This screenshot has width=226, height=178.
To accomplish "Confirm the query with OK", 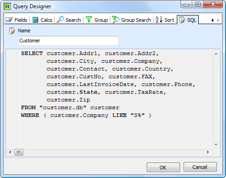I will coord(163,168).
